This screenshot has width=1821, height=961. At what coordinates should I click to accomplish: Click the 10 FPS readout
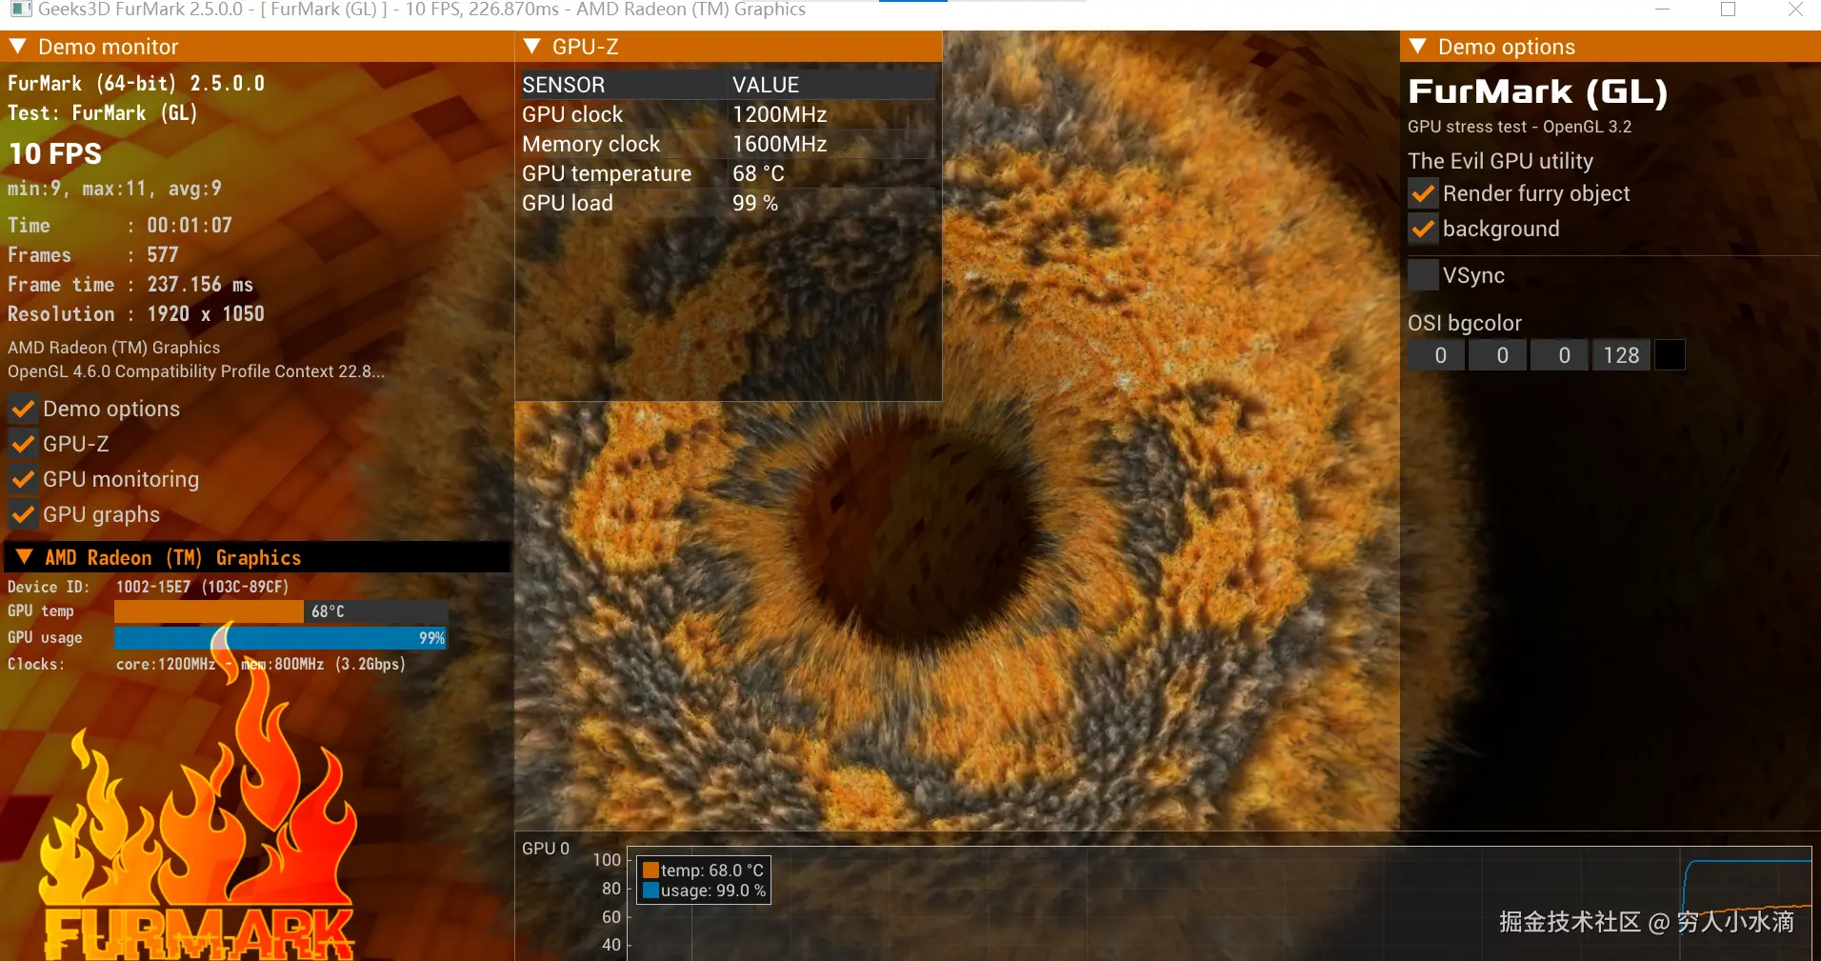coord(55,153)
